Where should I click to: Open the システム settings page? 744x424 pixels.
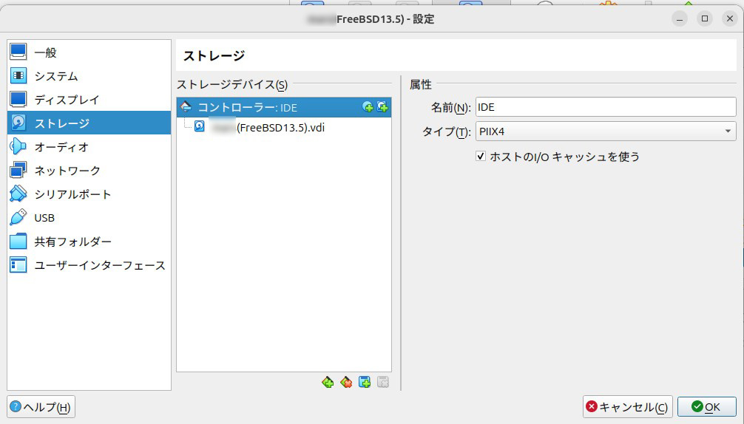click(89, 76)
